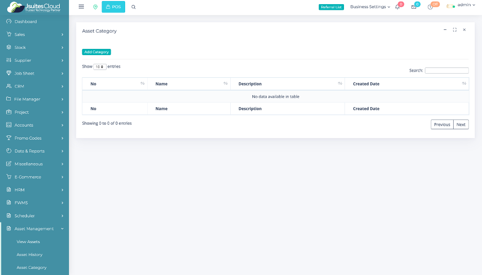This screenshot has width=482, height=275.
Task: Click the POS button
Action: (113, 7)
